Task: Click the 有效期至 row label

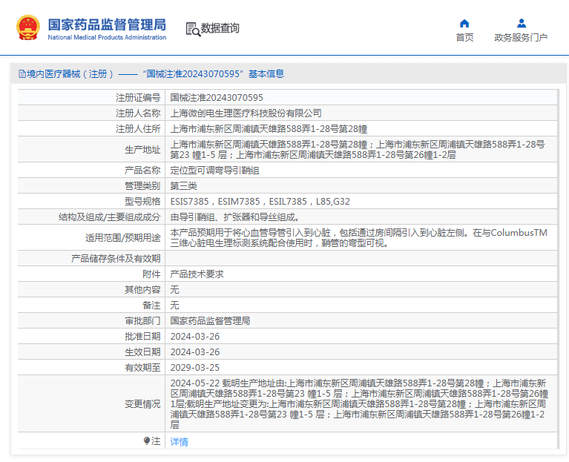Action: click(x=142, y=367)
